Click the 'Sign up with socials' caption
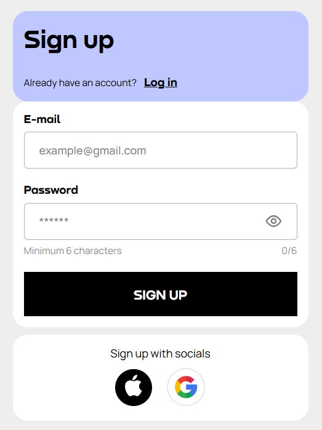The width and height of the screenshot is (322, 430). click(160, 354)
